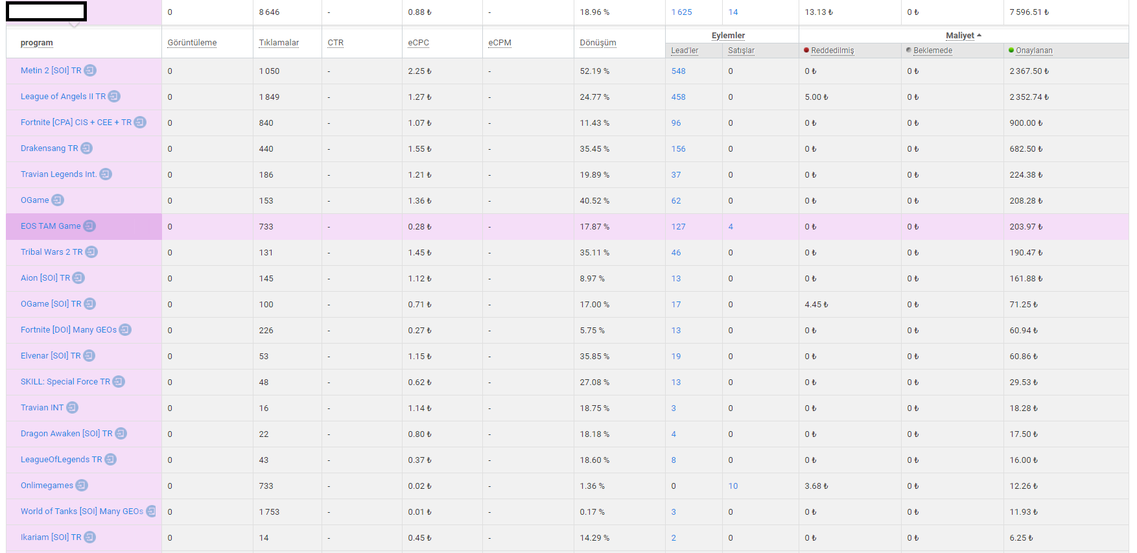
Task: Sort by Beklemede cost
Action: pyautogui.click(x=933, y=51)
